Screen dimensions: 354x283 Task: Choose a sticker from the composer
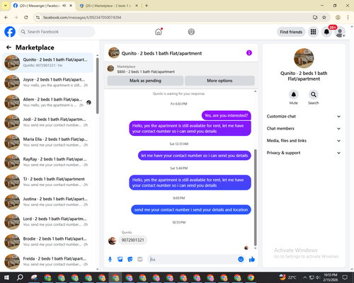click(x=130, y=260)
